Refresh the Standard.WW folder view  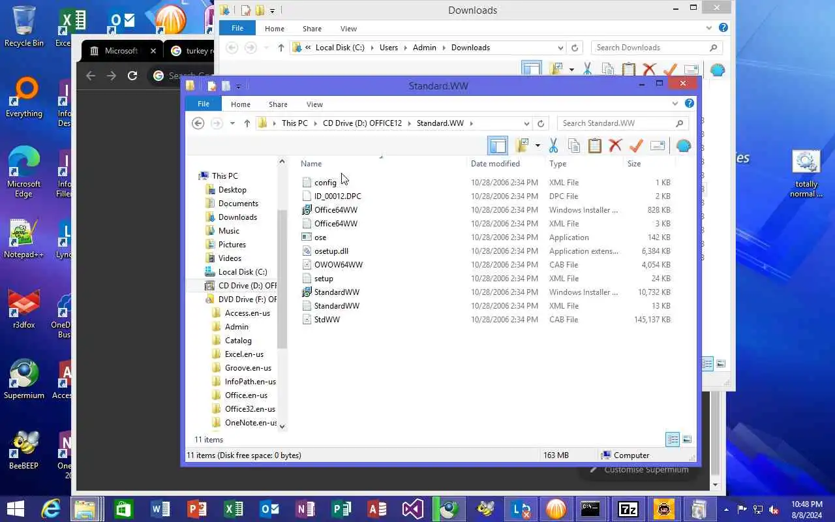click(x=540, y=123)
